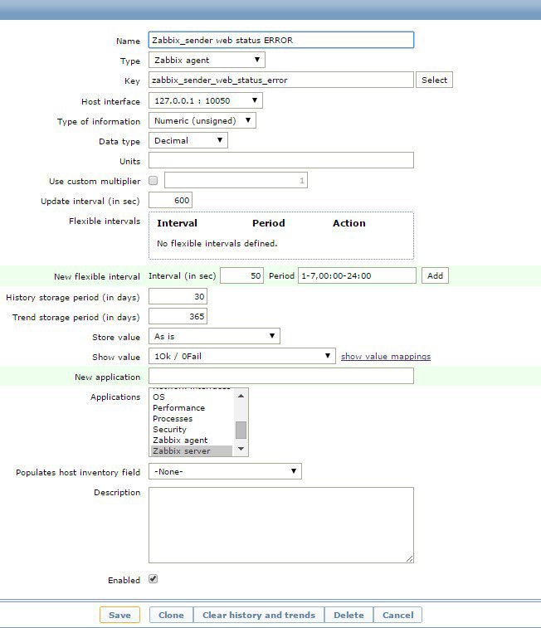
Task: Select Zabbix agent in the Applications list
Action: pyautogui.click(x=192, y=441)
